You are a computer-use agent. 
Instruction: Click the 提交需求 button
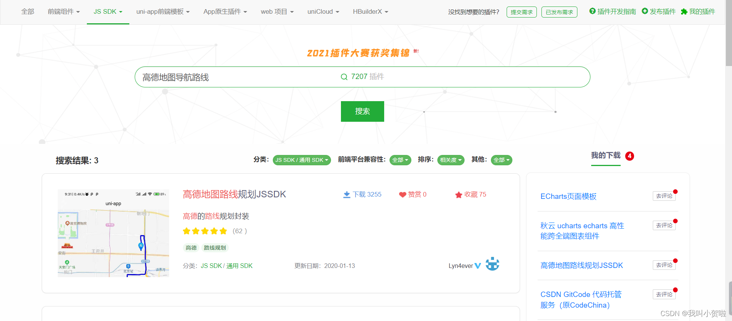coord(522,12)
